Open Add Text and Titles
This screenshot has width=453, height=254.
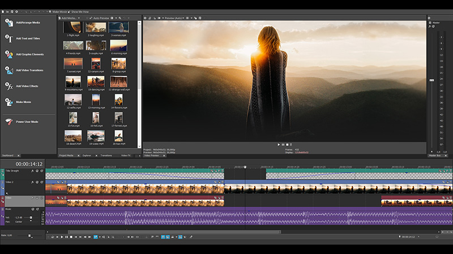[x=8, y=38]
